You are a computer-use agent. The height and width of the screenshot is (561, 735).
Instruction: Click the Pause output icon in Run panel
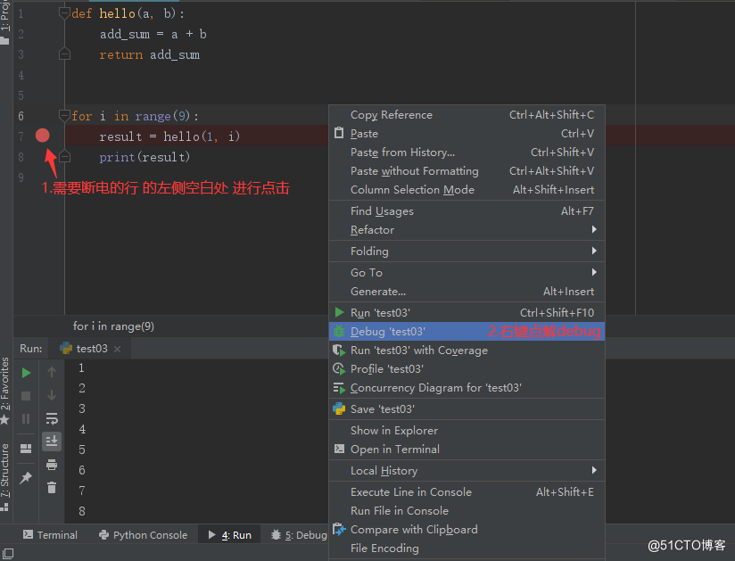[26, 418]
